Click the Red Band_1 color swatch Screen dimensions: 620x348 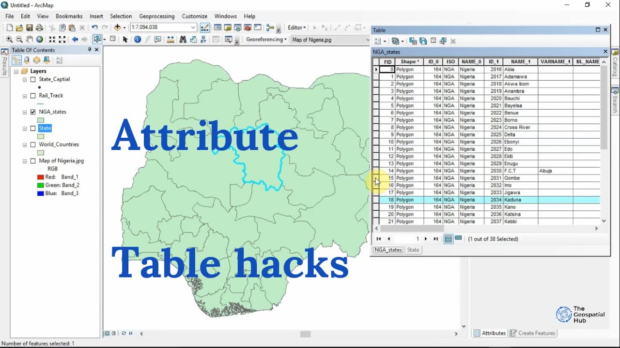(41, 177)
